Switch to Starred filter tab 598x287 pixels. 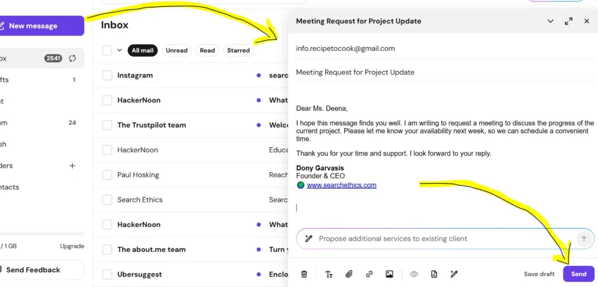238,50
